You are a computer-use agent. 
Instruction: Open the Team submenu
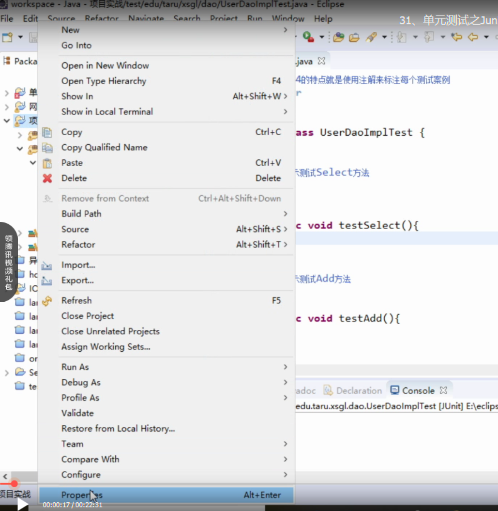coord(166,444)
